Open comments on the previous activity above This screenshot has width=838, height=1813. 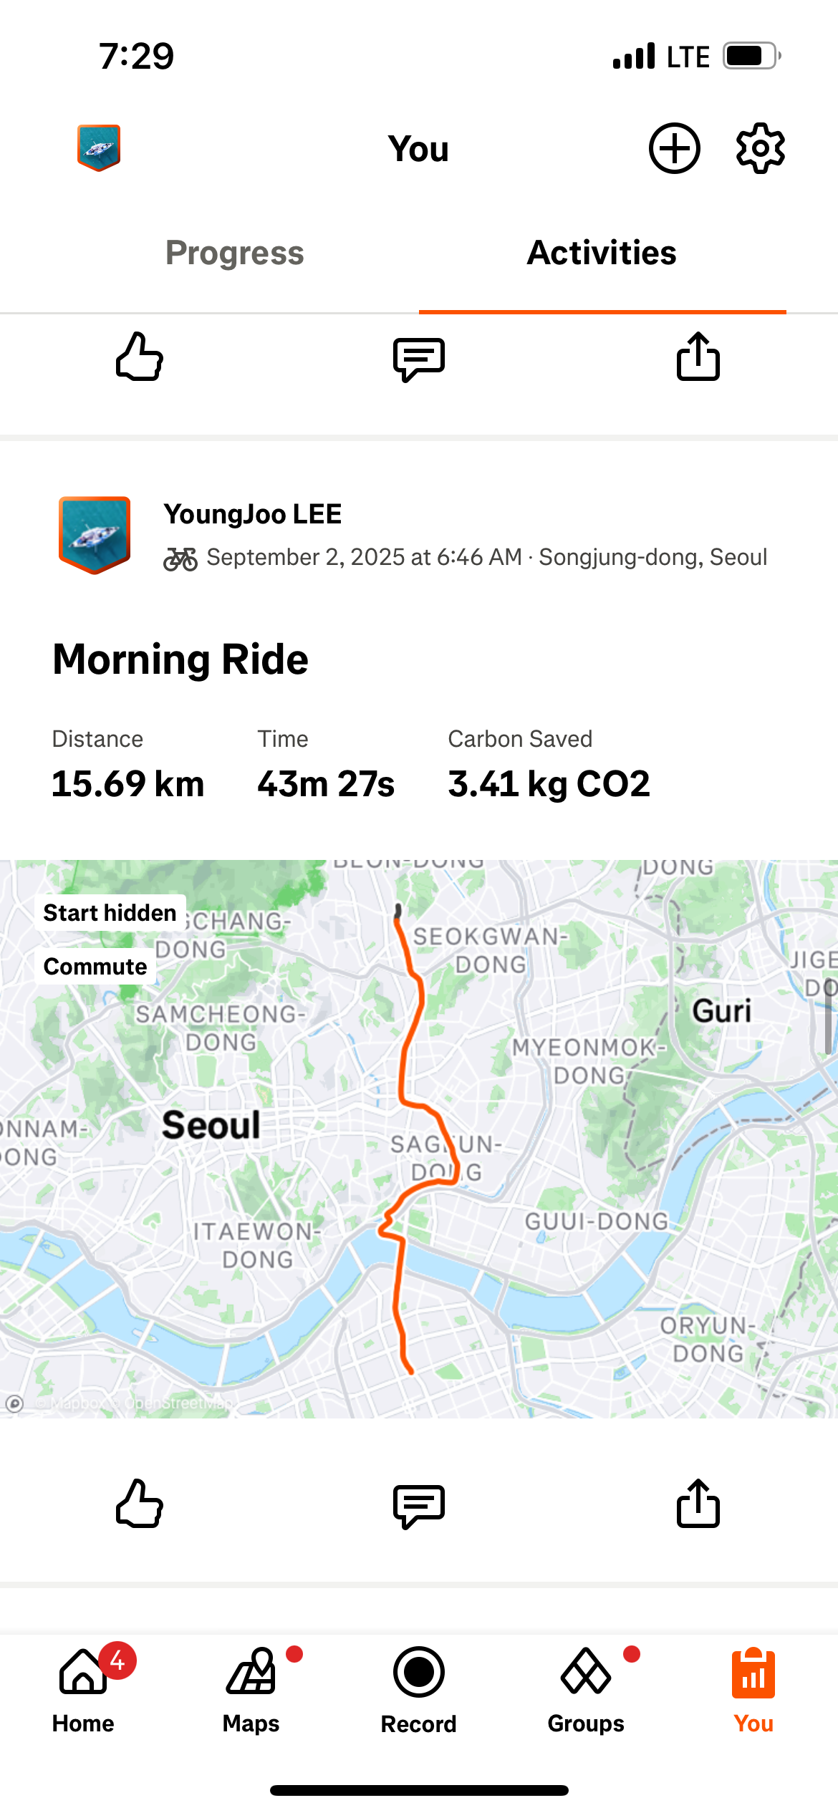click(419, 358)
